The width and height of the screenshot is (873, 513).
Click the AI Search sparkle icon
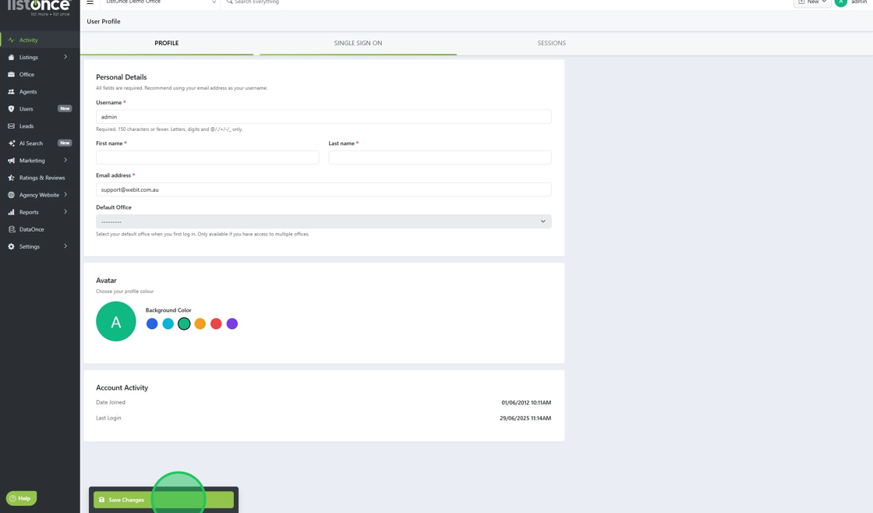(x=11, y=143)
